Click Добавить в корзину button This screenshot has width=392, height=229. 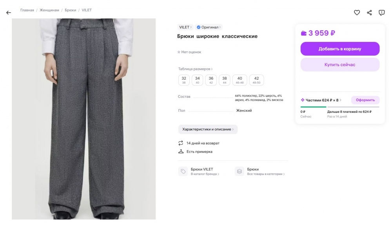(340, 49)
